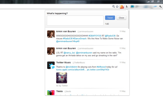Open #DanceSmash hashtag link
This screenshot has width=163, height=101.
pyautogui.click(x=80, y=39)
